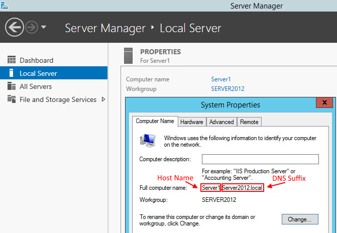337x233 pixels.
Task: Go back with the back arrow button
Action: 15,27
